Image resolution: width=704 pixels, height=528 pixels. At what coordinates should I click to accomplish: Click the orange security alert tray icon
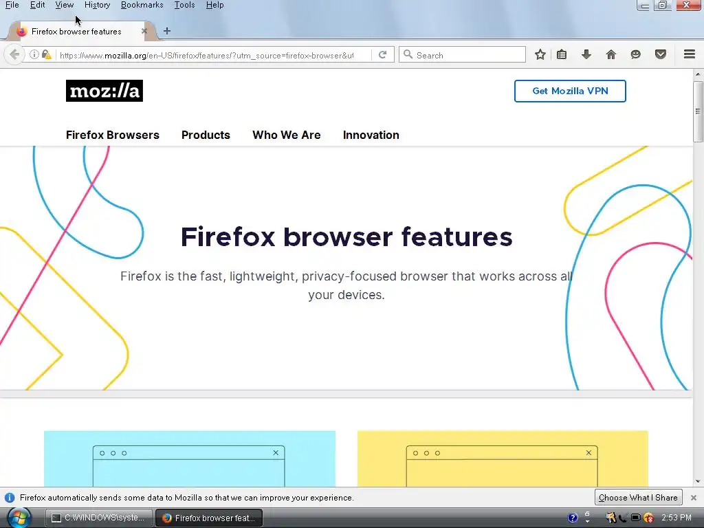(648, 518)
